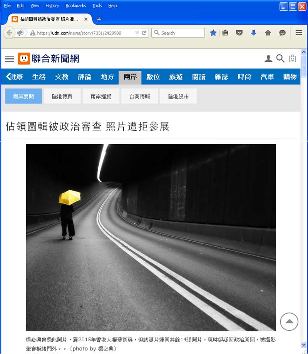Select the 文教 category tab
This screenshot has width=308, height=354.
coord(62,77)
